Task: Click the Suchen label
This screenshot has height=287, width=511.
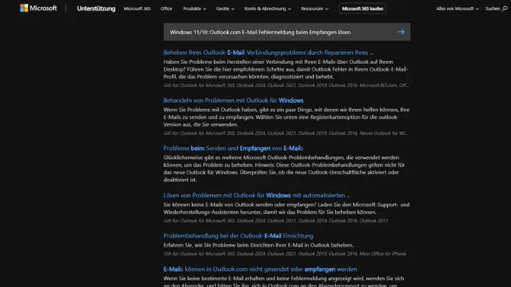Action: pos(493,9)
